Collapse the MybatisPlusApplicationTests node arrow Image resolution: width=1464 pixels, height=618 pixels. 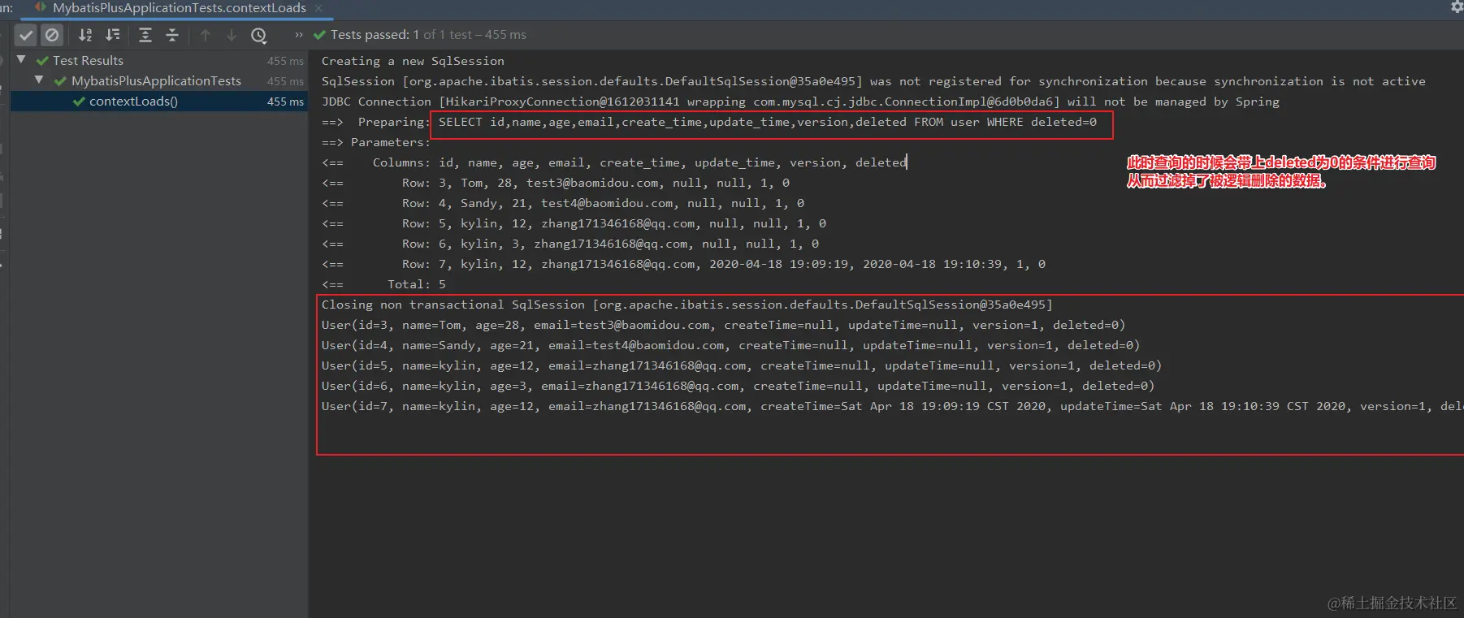(38, 80)
